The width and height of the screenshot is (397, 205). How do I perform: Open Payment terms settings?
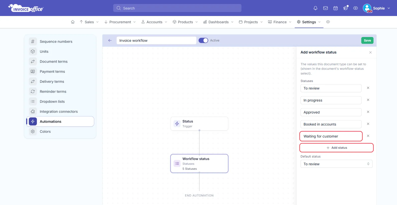60,71
